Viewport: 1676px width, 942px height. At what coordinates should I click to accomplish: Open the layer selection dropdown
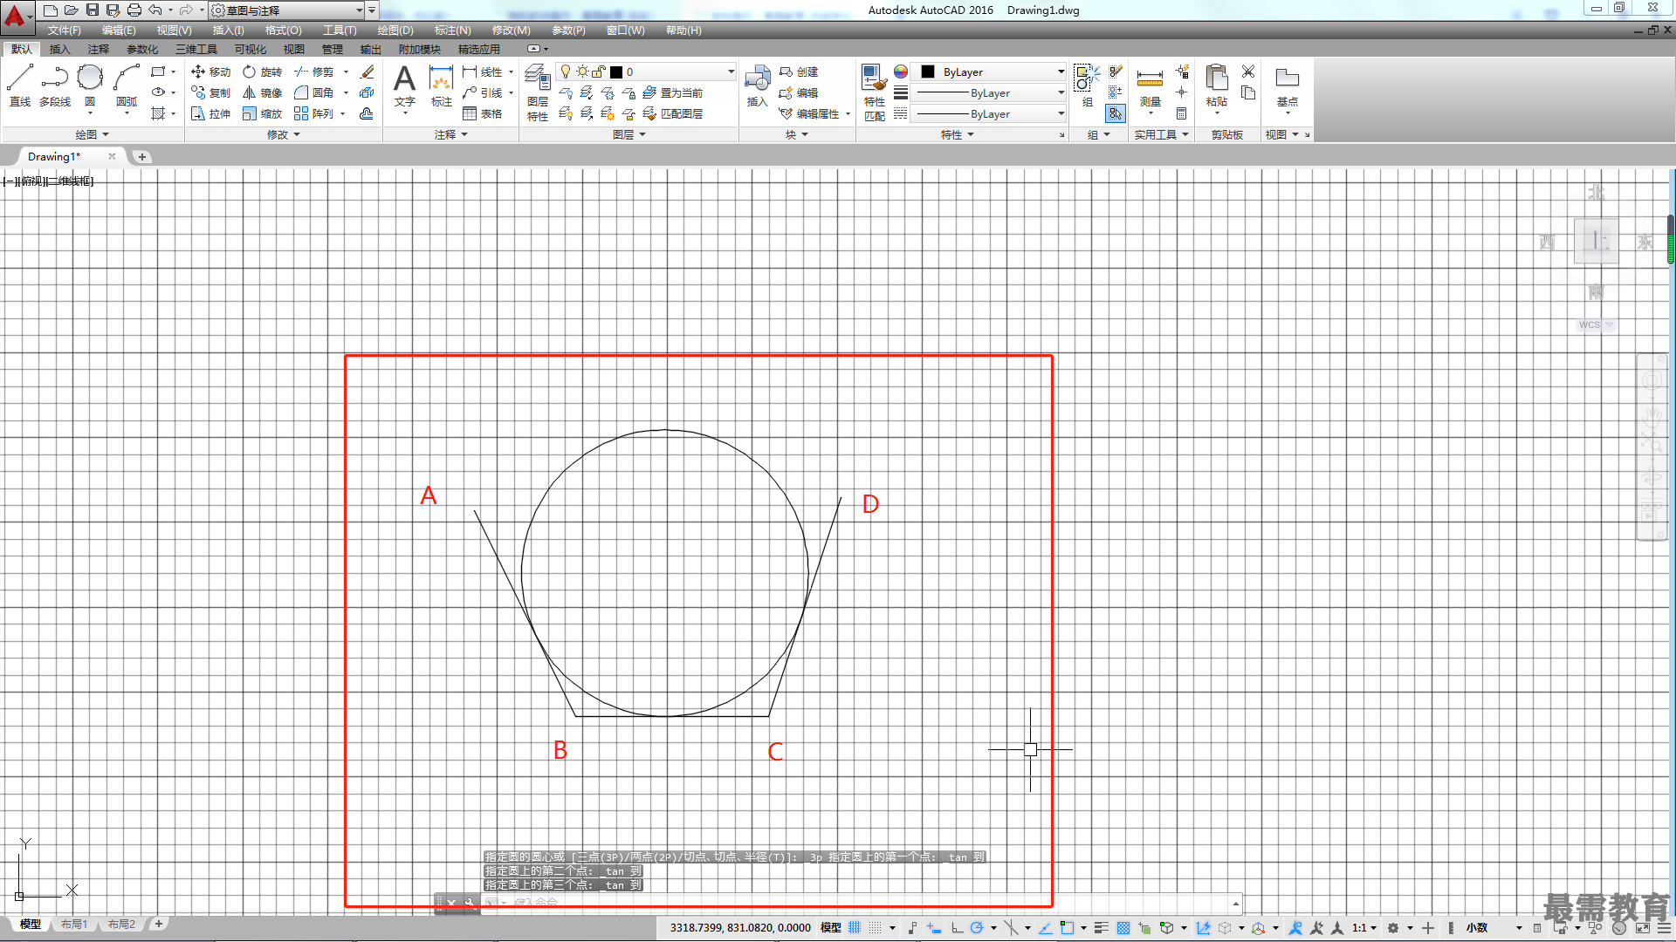pos(647,72)
